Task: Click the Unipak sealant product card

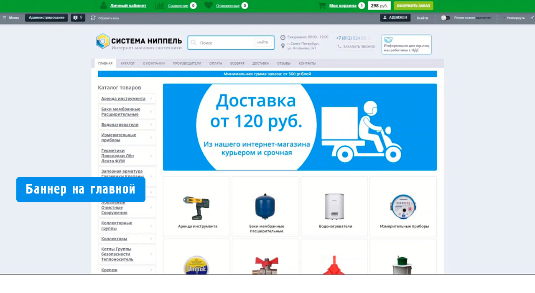Action: [x=196, y=256]
